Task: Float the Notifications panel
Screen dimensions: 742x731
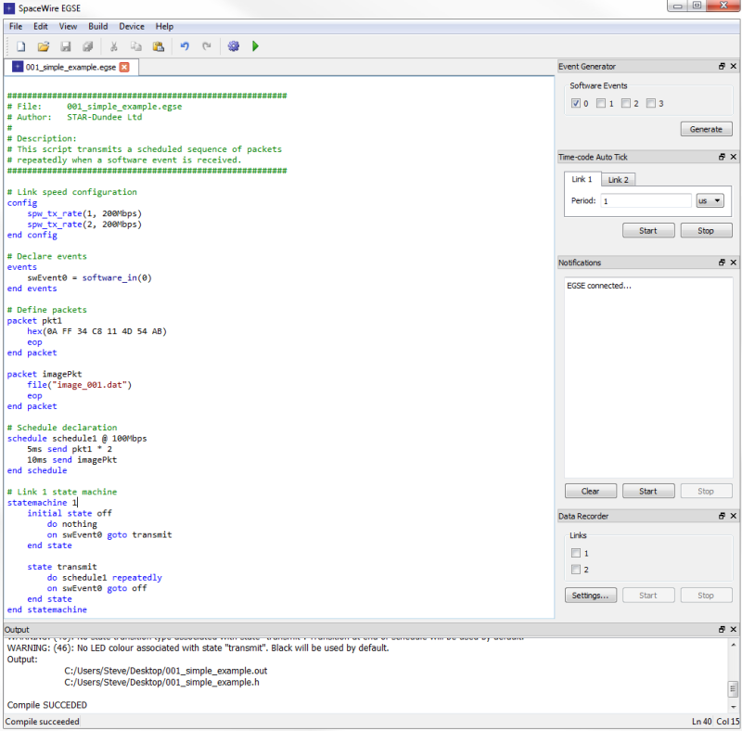Action: 722,262
